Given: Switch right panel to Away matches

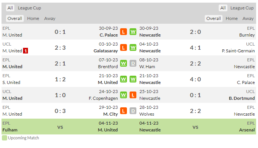Looking at the screenshot, I should (248, 18).
